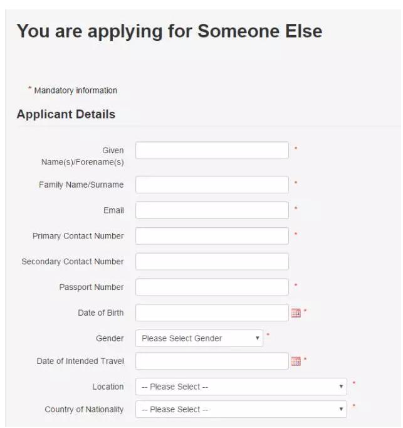Screen dimensions: 403x428
Task: Focus the Secondary Contact Number field
Action: (212, 262)
